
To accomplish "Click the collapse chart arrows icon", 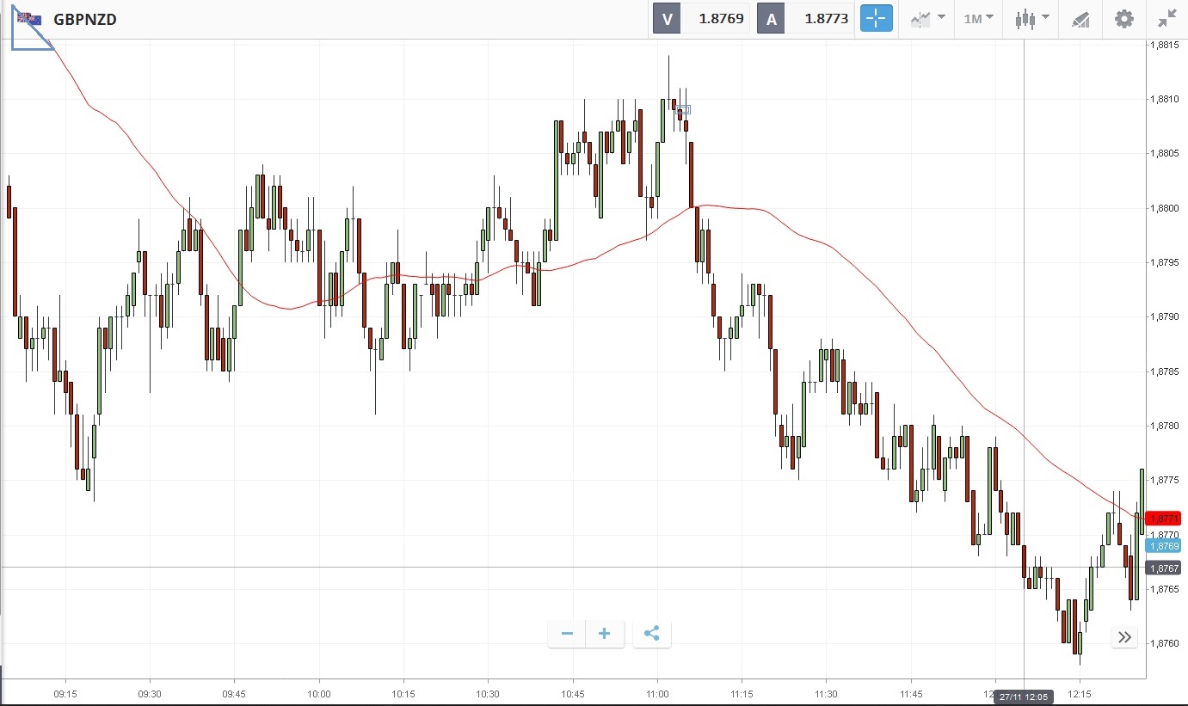I will (x=1166, y=19).
